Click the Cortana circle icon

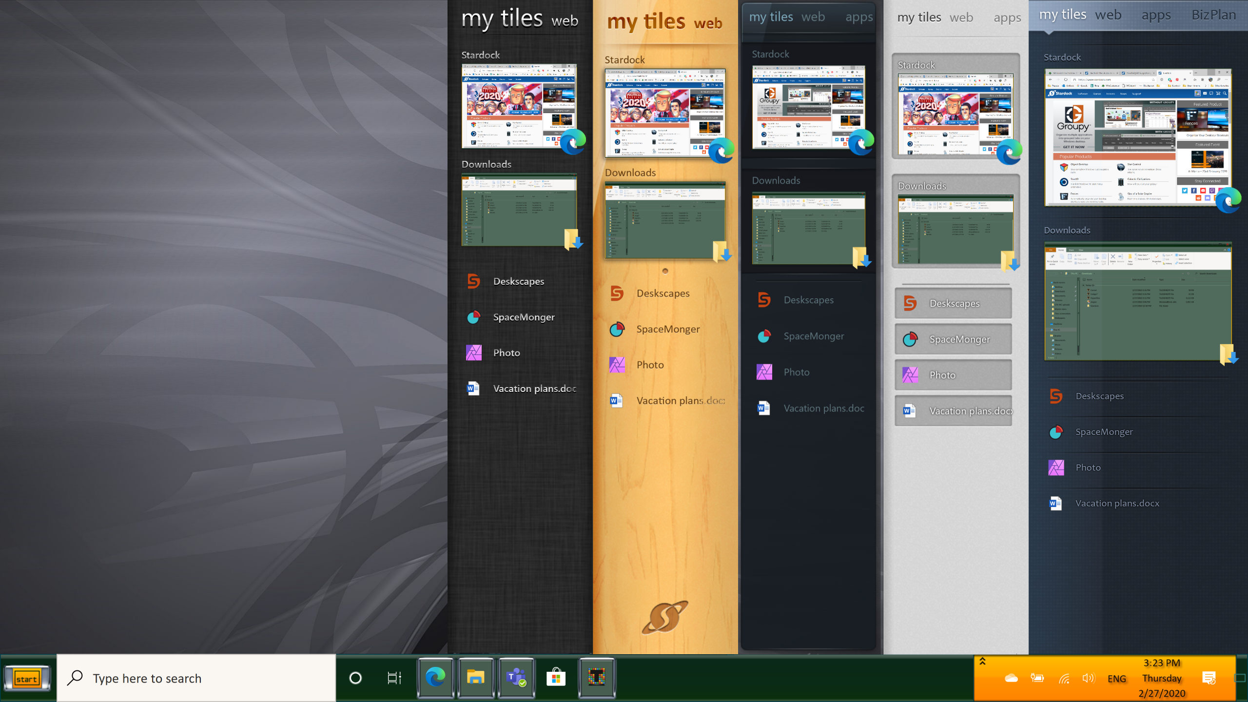tap(355, 678)
